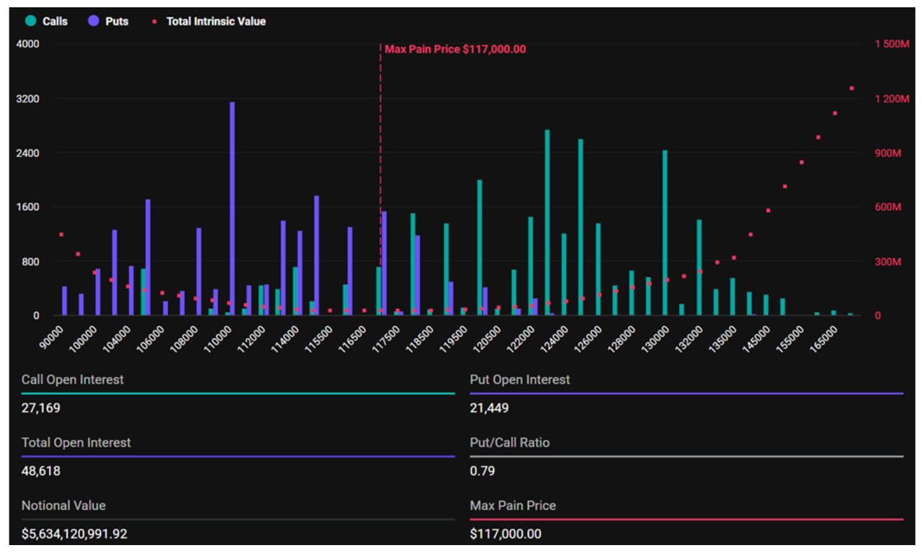The image size is (922, 553).
Task: Select the highest red intrinsic value point
Action: pyautogui.click(x=851, y=89)
